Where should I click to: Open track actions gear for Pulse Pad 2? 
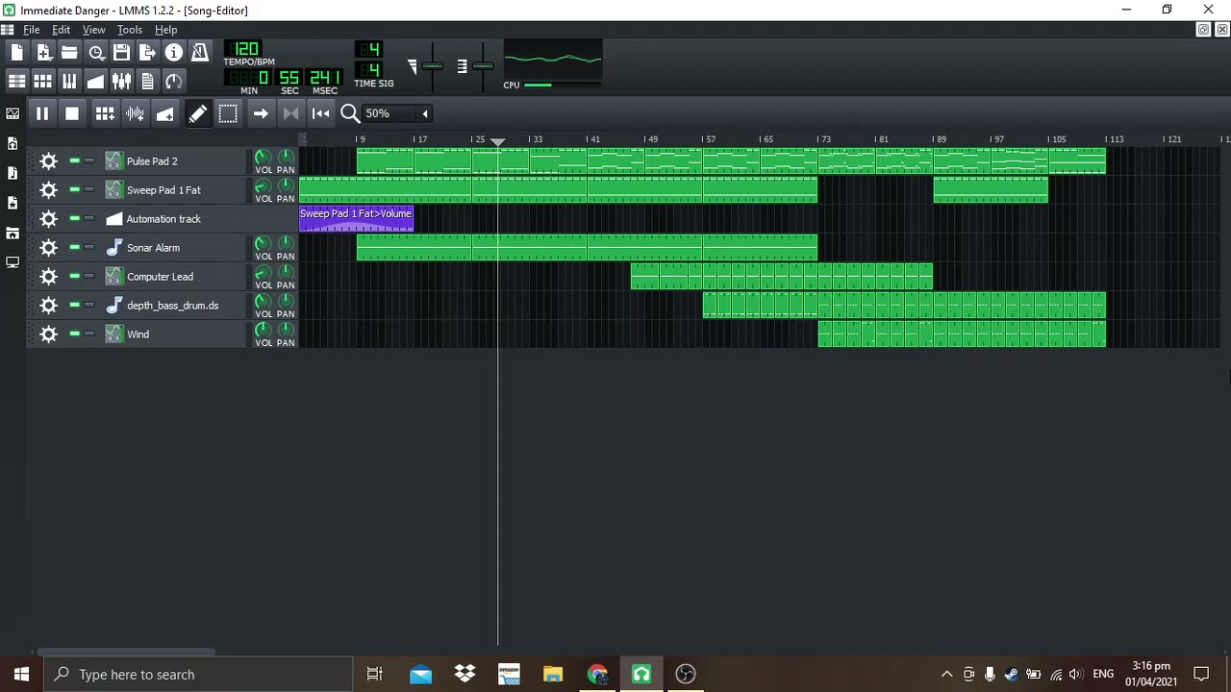click(48, 161)
